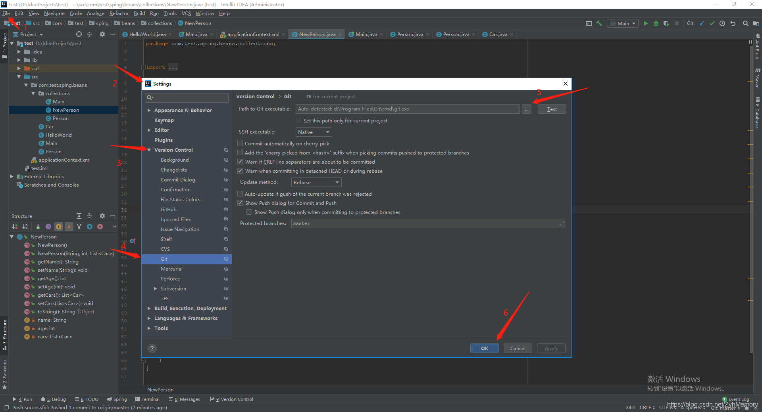
Task: Expand Build, Execution, Deployment section
Action: pyautogui.click(x=149, y=309)
